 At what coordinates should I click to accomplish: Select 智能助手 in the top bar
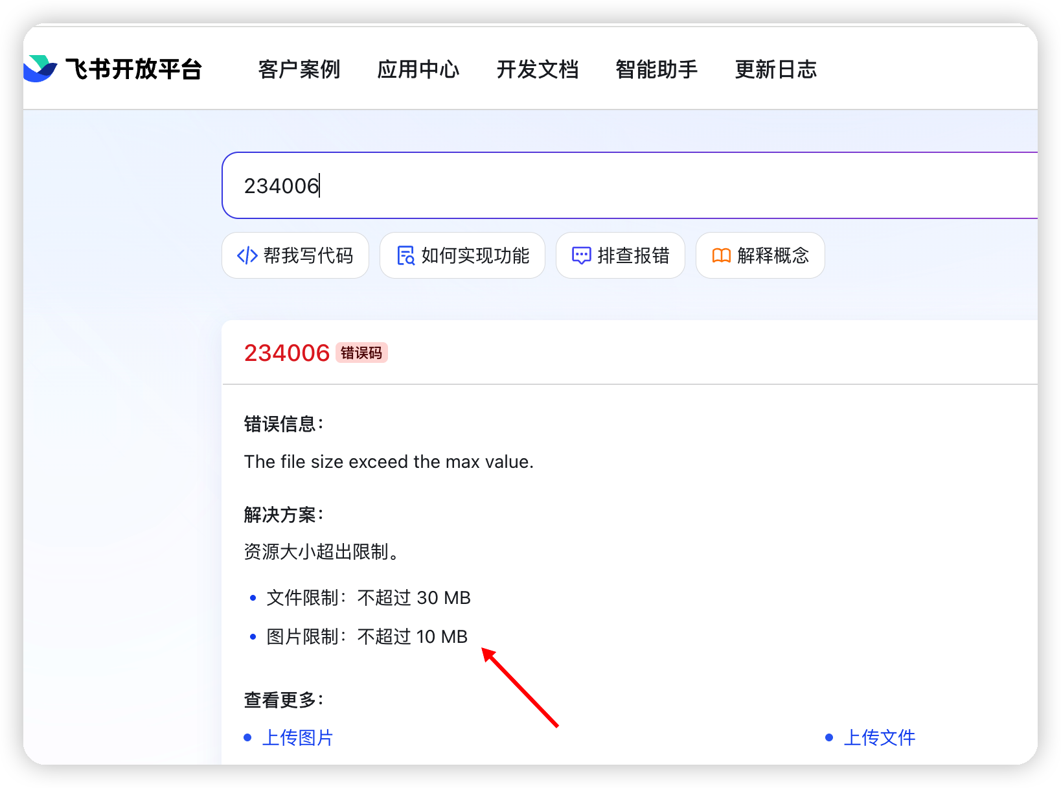pos(657,69)
